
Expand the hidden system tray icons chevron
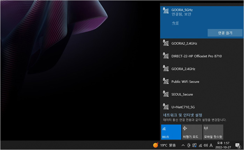(183, 145)
